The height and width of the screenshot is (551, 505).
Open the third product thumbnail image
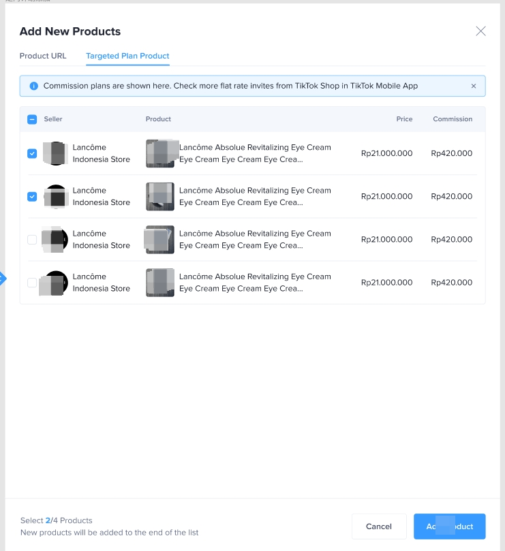160,240
